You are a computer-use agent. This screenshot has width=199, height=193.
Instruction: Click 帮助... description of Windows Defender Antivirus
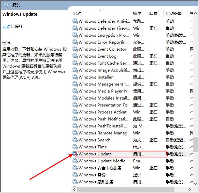138,21
